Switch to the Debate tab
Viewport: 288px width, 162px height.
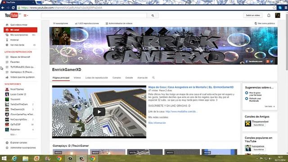point(129,78)
